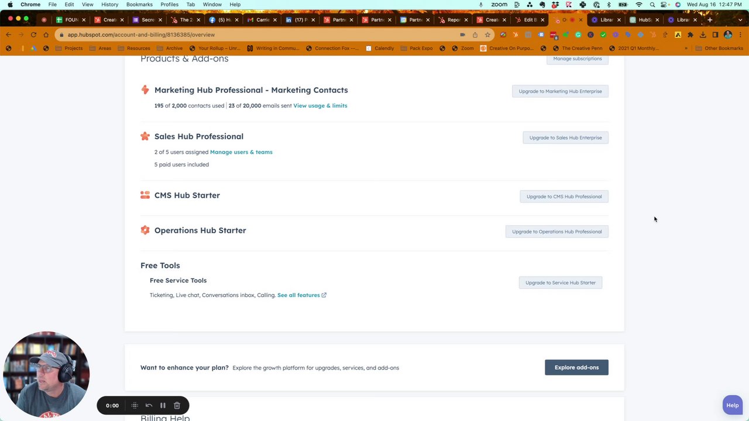Open the tab search chevron
This screenshot has width=749, height=421.
pyautogui.click(x=741, y=19)
